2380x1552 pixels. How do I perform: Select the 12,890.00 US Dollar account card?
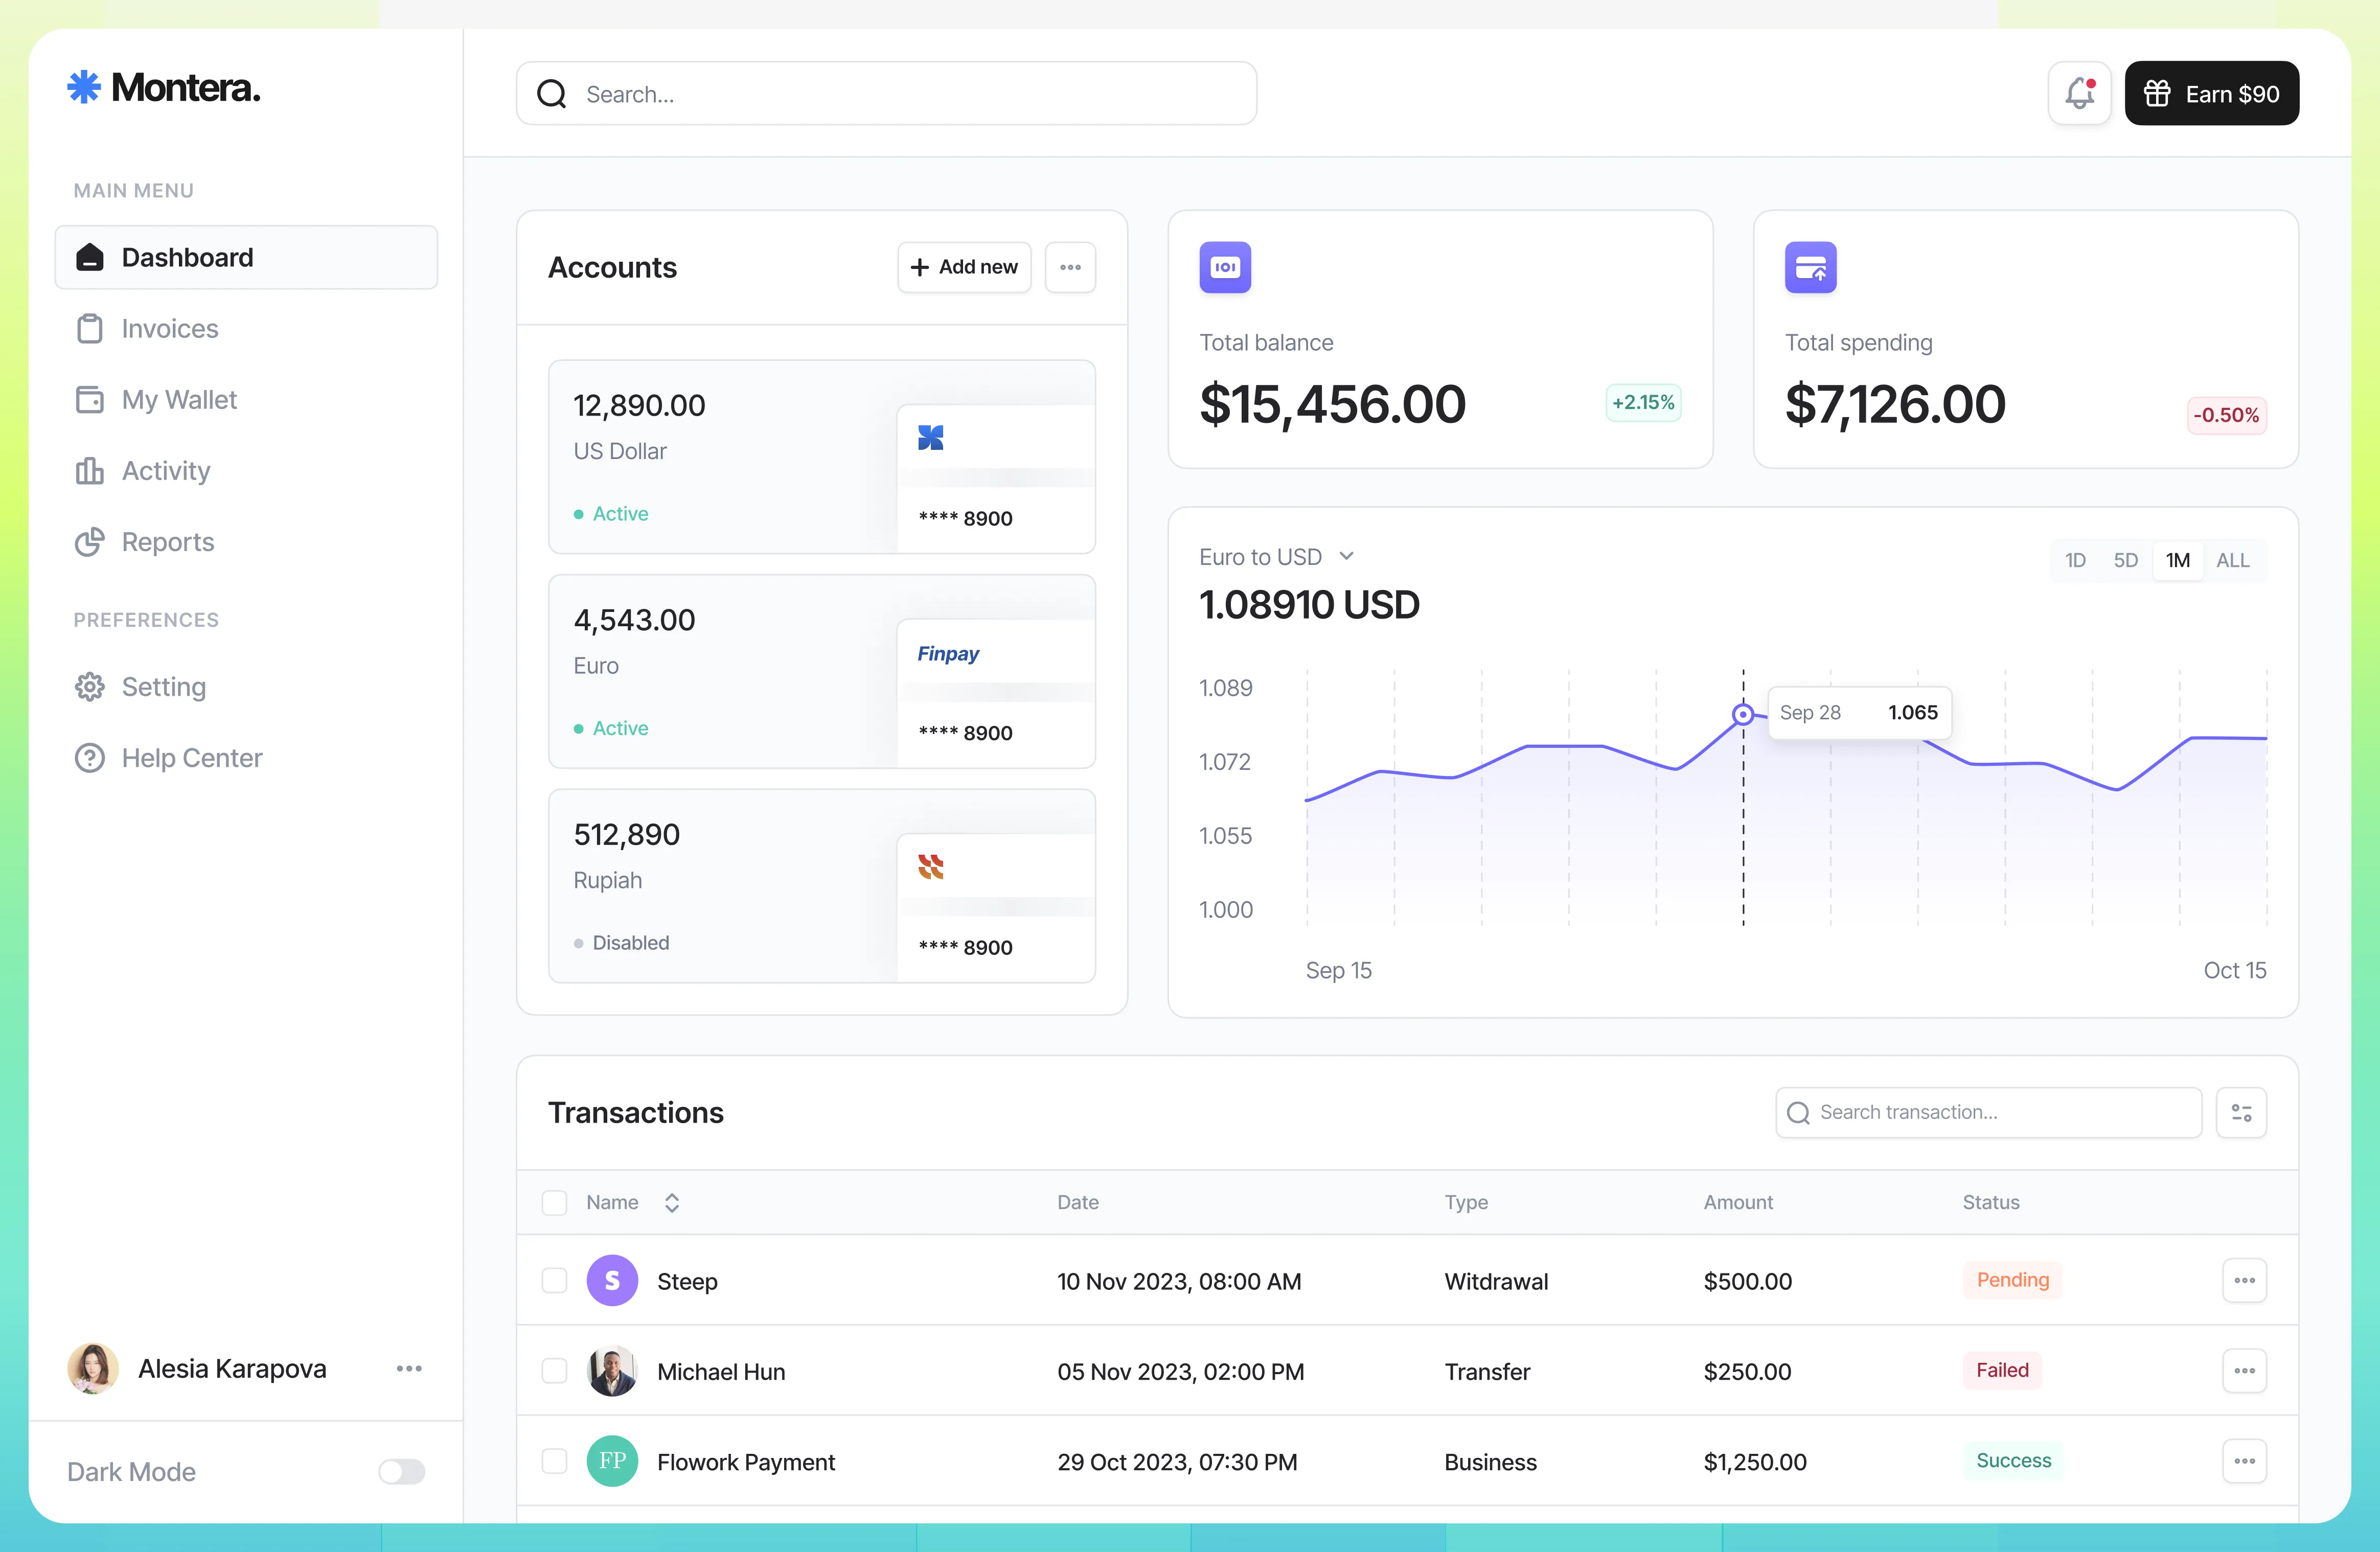coord(822,457)
